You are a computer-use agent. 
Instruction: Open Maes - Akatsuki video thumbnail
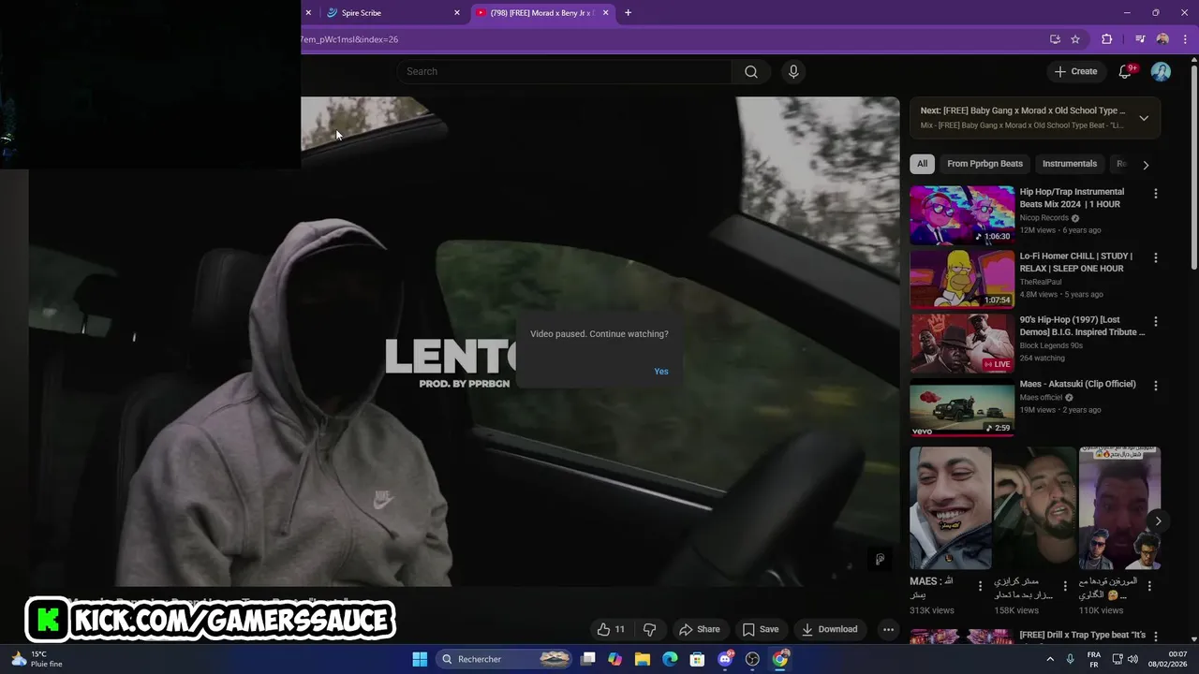coord(962,406)
